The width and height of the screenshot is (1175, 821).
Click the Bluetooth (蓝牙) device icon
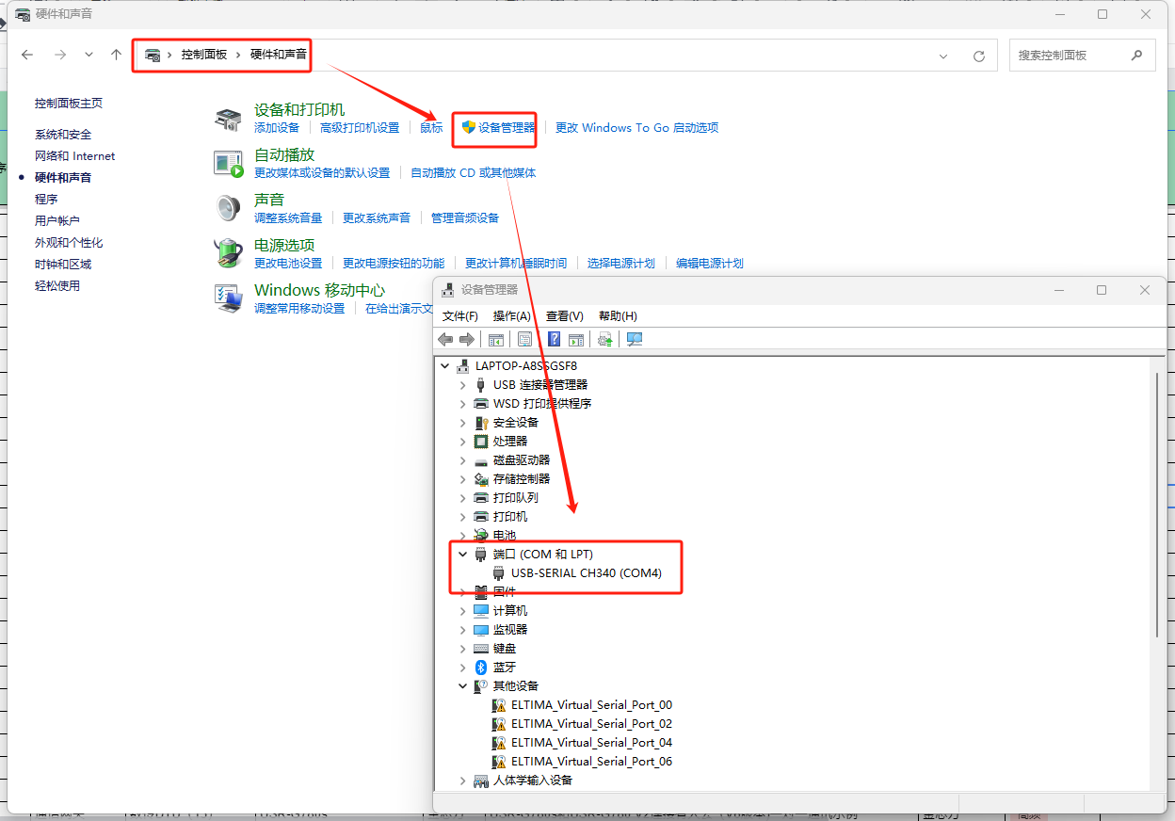click(481, 667)
